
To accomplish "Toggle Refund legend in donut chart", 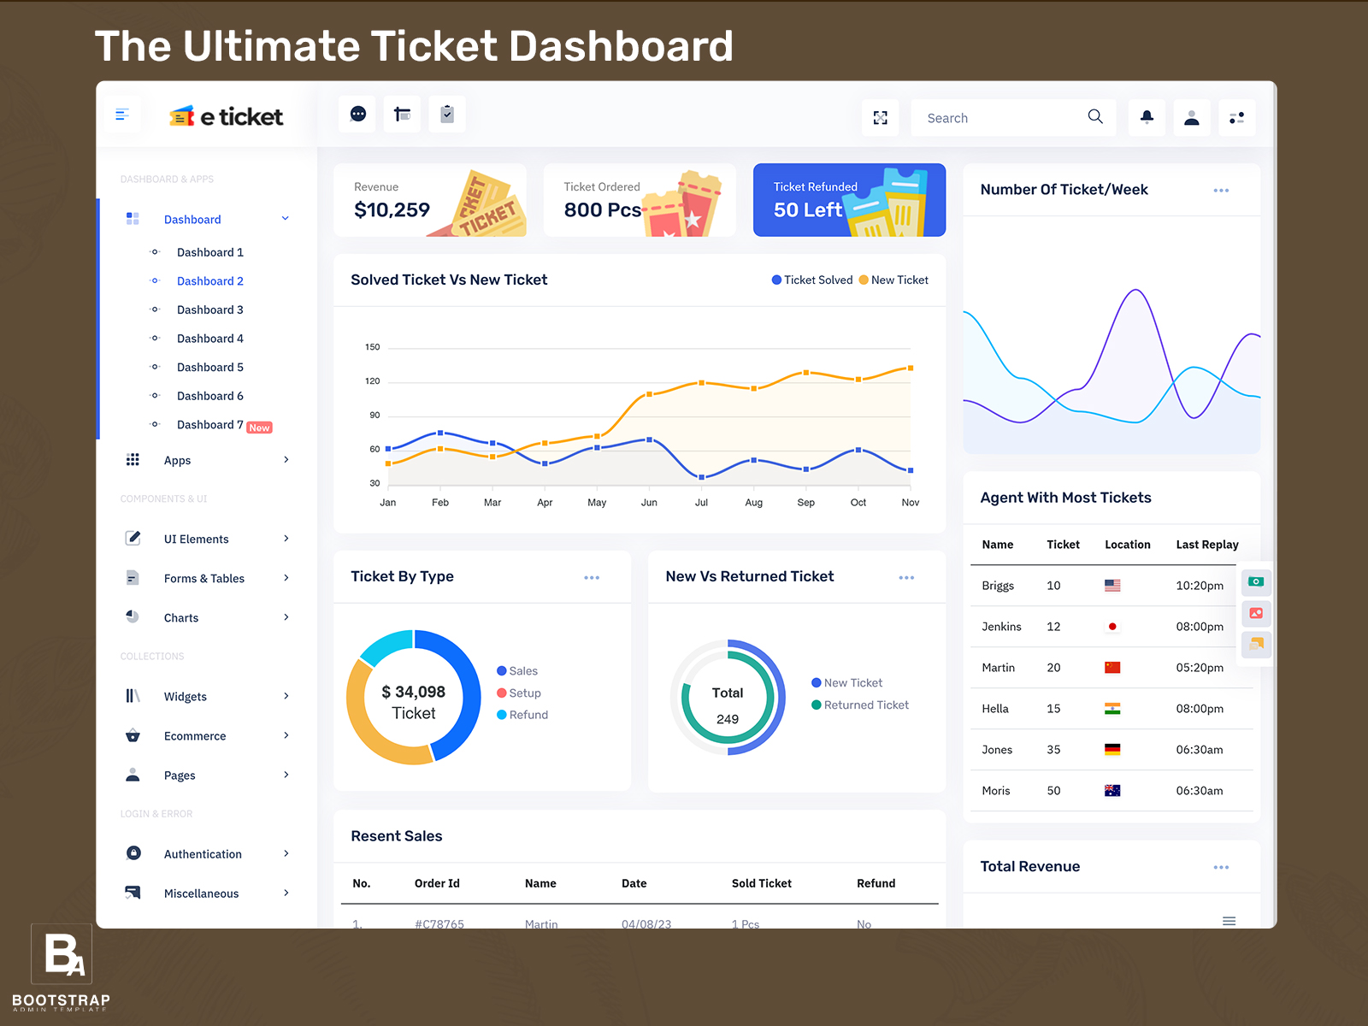I will [x=522, y=715].
